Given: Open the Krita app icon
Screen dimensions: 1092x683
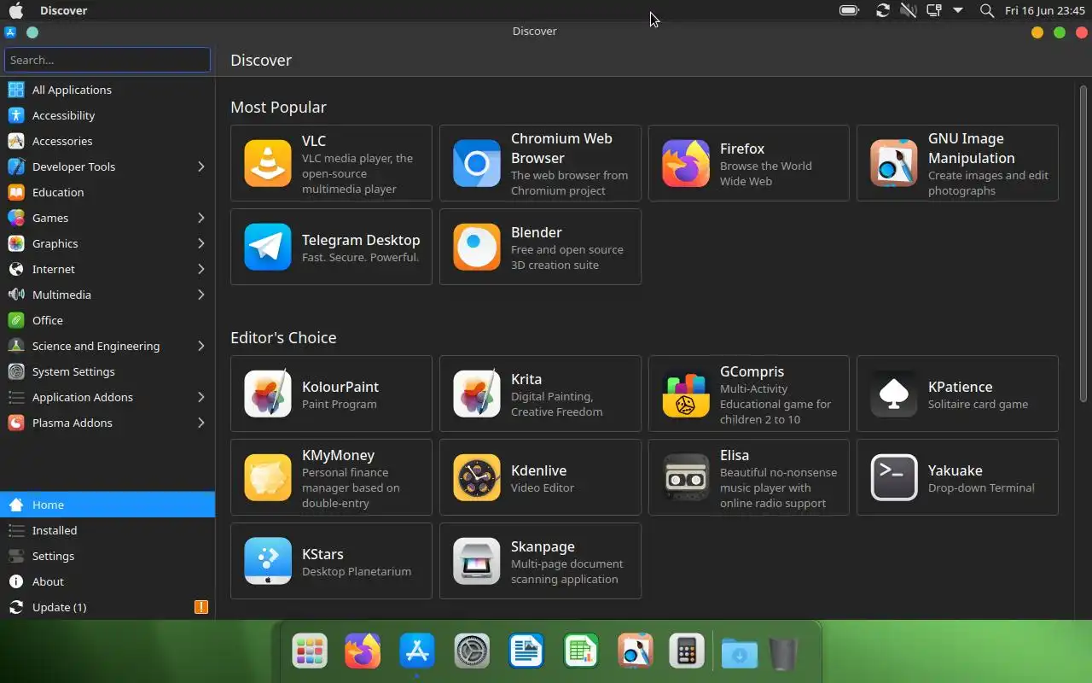Looking at the screenshot, I should (x=477, y=394).
